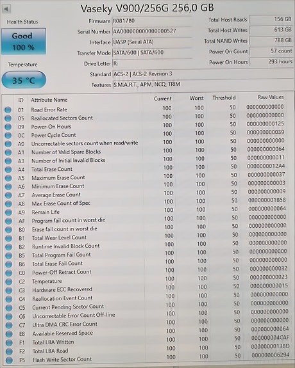Image resolution: width=295 pixels, height=368 pixels.
Task: Click the Attribute Name column header
Action: [x=49, y=100]
